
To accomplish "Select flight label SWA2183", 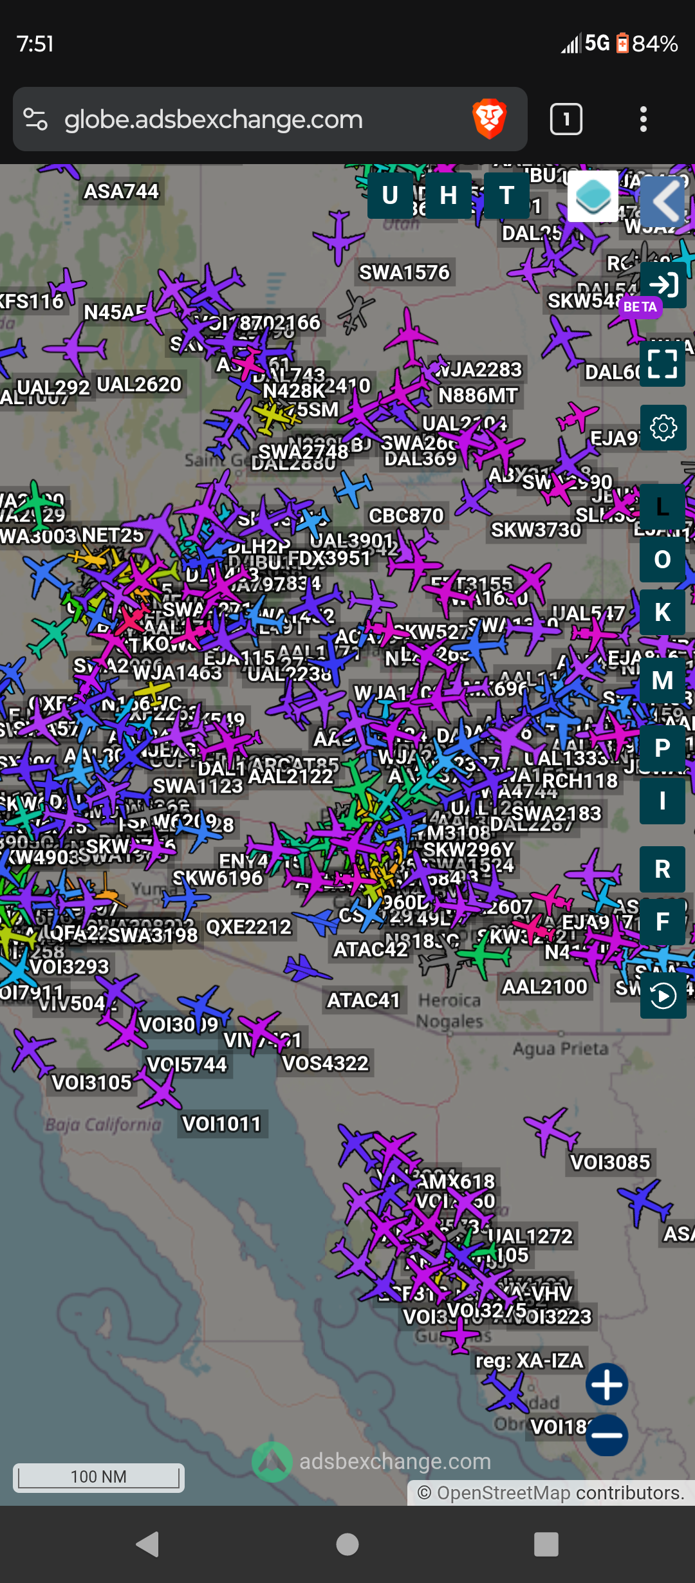I will click(556, 813).
